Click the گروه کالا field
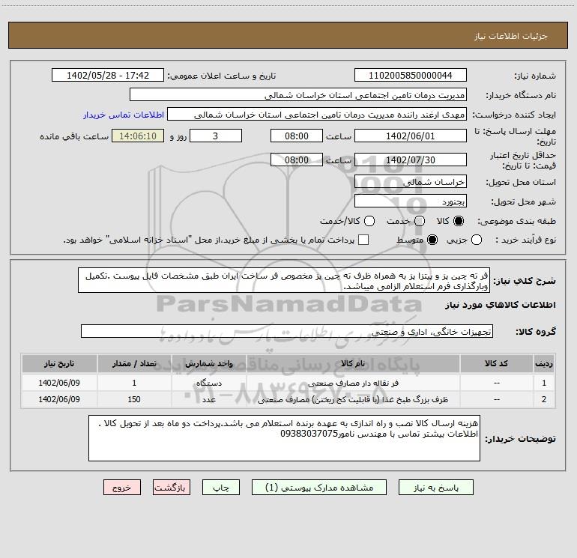This screenshot has width=577, height=558. click(x=287, y=331)
